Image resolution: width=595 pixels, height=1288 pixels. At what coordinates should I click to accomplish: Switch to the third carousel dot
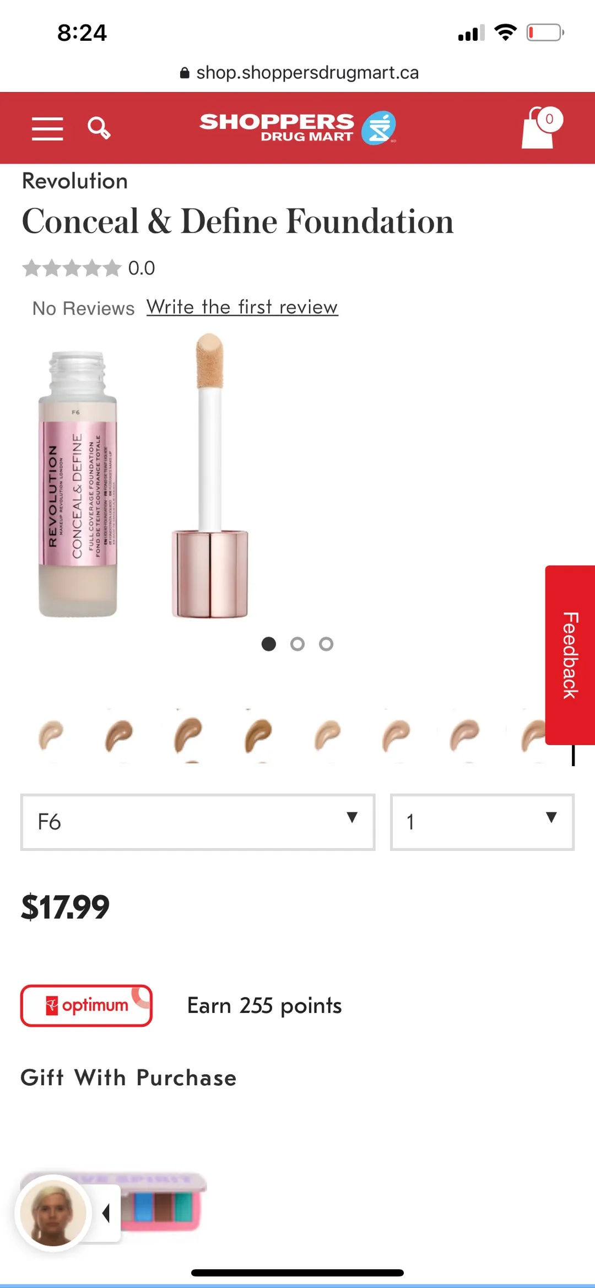pos(326,644)
